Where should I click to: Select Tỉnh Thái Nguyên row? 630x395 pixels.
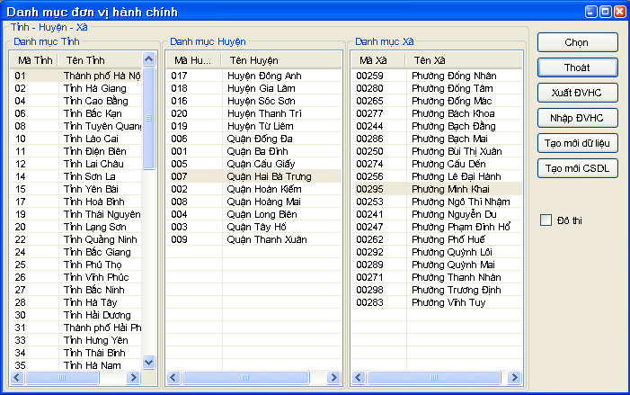75,214
